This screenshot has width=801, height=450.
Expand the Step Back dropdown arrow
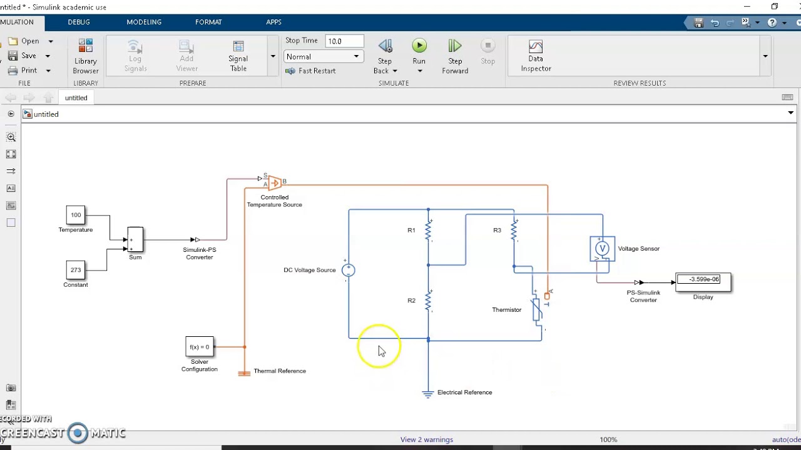[x=395, y=71]
